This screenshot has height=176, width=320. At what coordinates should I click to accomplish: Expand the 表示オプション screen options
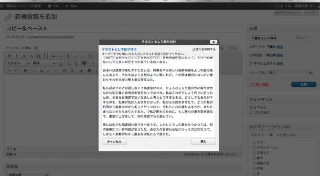pos(288,12)
